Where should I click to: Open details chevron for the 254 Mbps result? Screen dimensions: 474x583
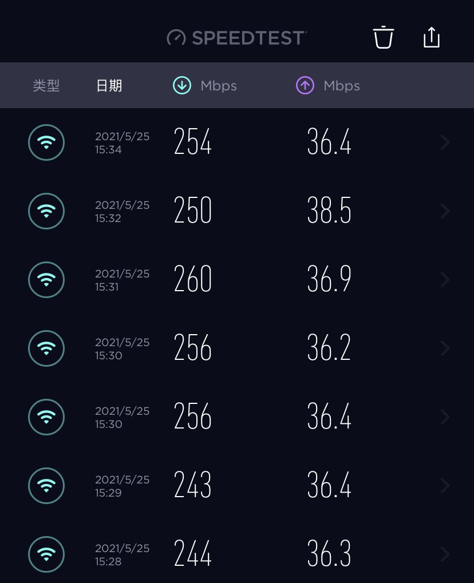445,142
